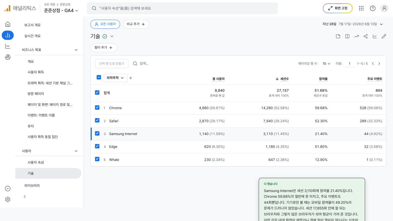Image resolution: width=393 pixels, height=221 pixels.
Task: Collapse the 비즈니스 목표 section
Action: click(76, 50)
